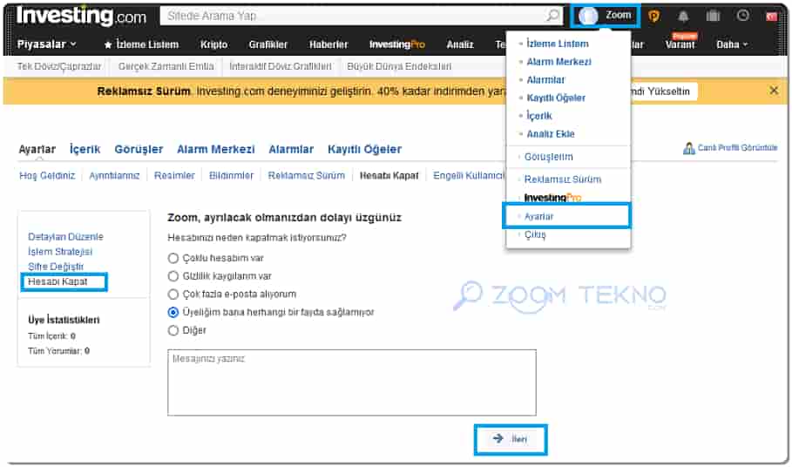The height and width of the screenshot is (467, 792).
Task: Choose Alarm Merkezi in user dropdown
Action: [558, 62]
